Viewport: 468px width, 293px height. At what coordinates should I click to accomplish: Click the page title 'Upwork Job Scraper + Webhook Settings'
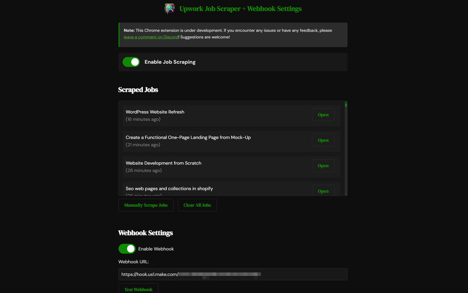(241, 9)
